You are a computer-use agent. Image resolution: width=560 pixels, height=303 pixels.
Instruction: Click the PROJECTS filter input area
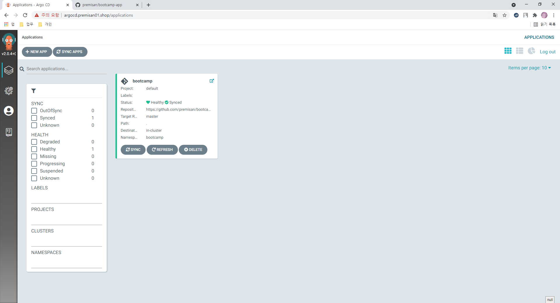[66, 219]
